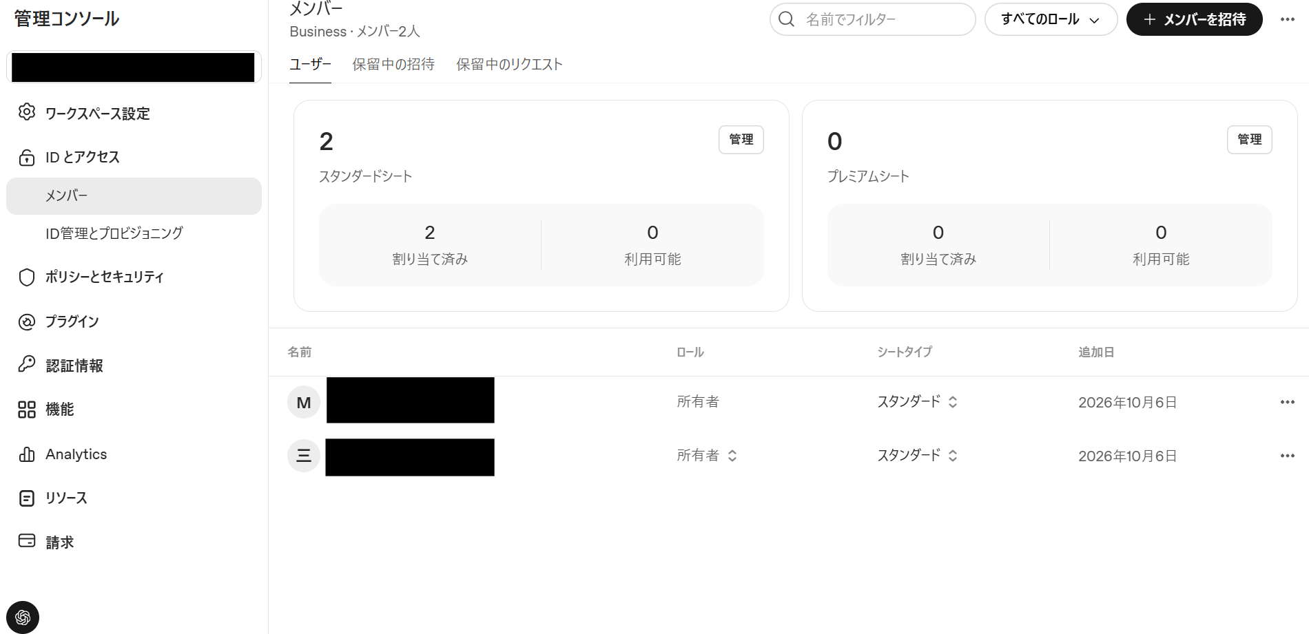
Task: Click the シートタイプ column header
Action: [904, 352]
